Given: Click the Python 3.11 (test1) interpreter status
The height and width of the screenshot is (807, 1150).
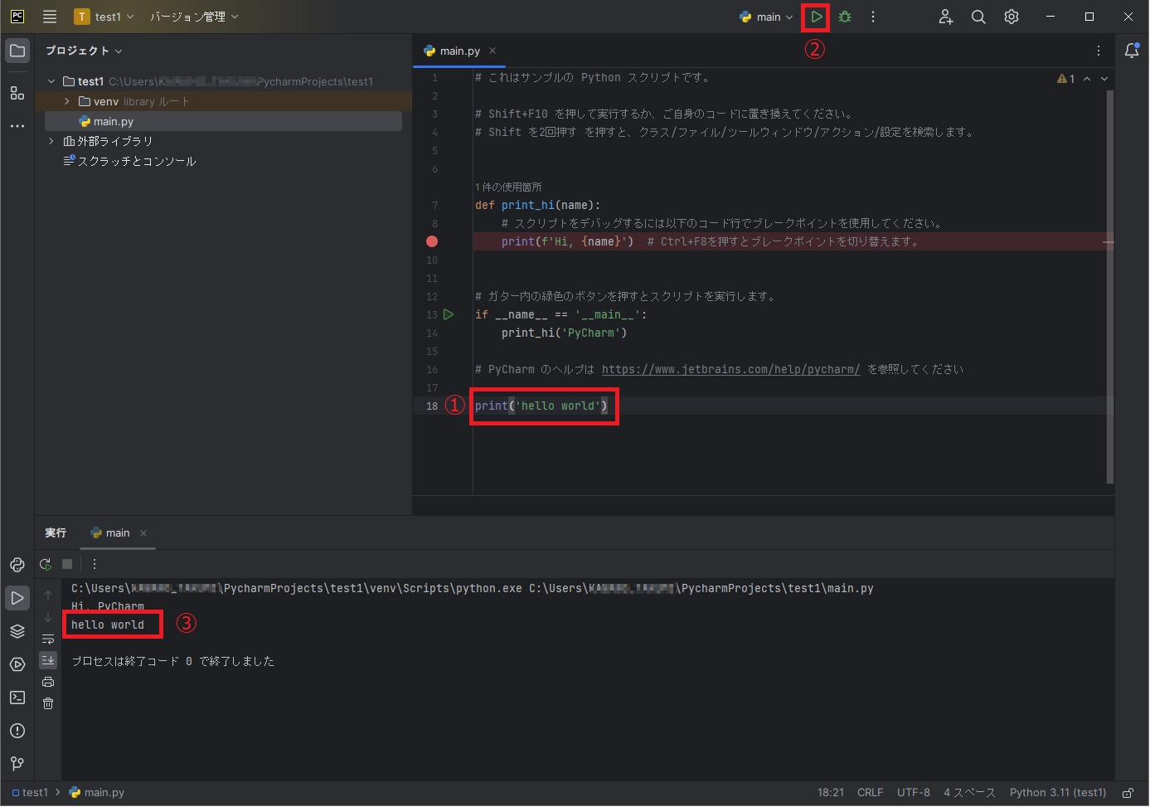Looking at the screenshot, I should tap(1057, 793).
